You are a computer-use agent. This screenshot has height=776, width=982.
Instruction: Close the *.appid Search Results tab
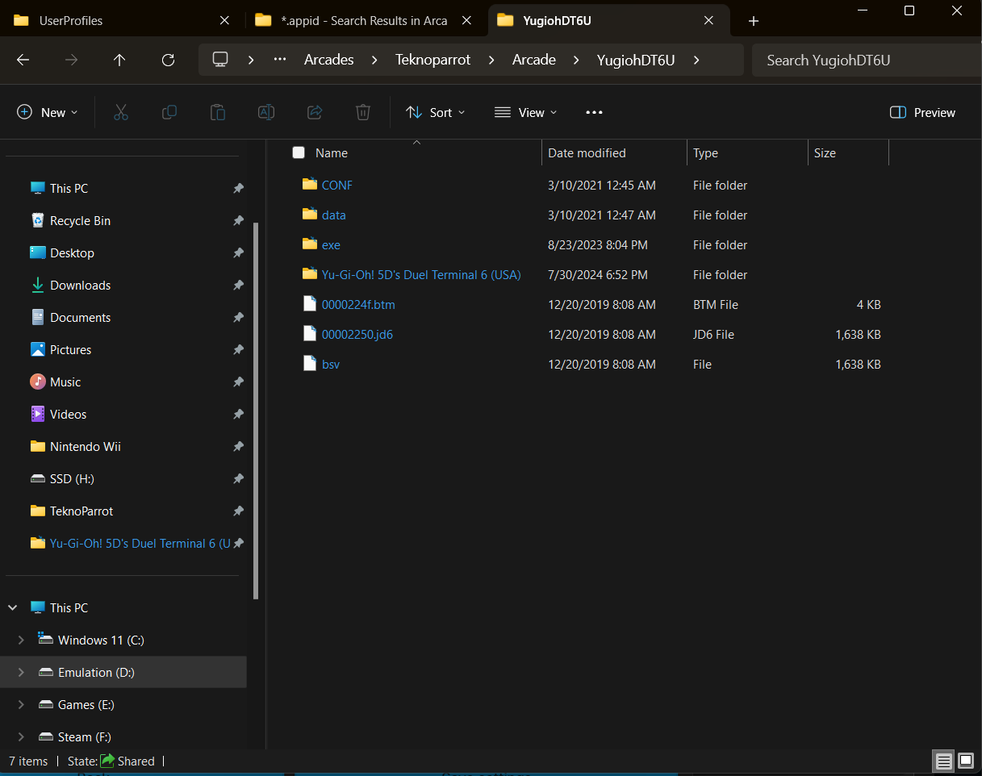click(467, 20)
